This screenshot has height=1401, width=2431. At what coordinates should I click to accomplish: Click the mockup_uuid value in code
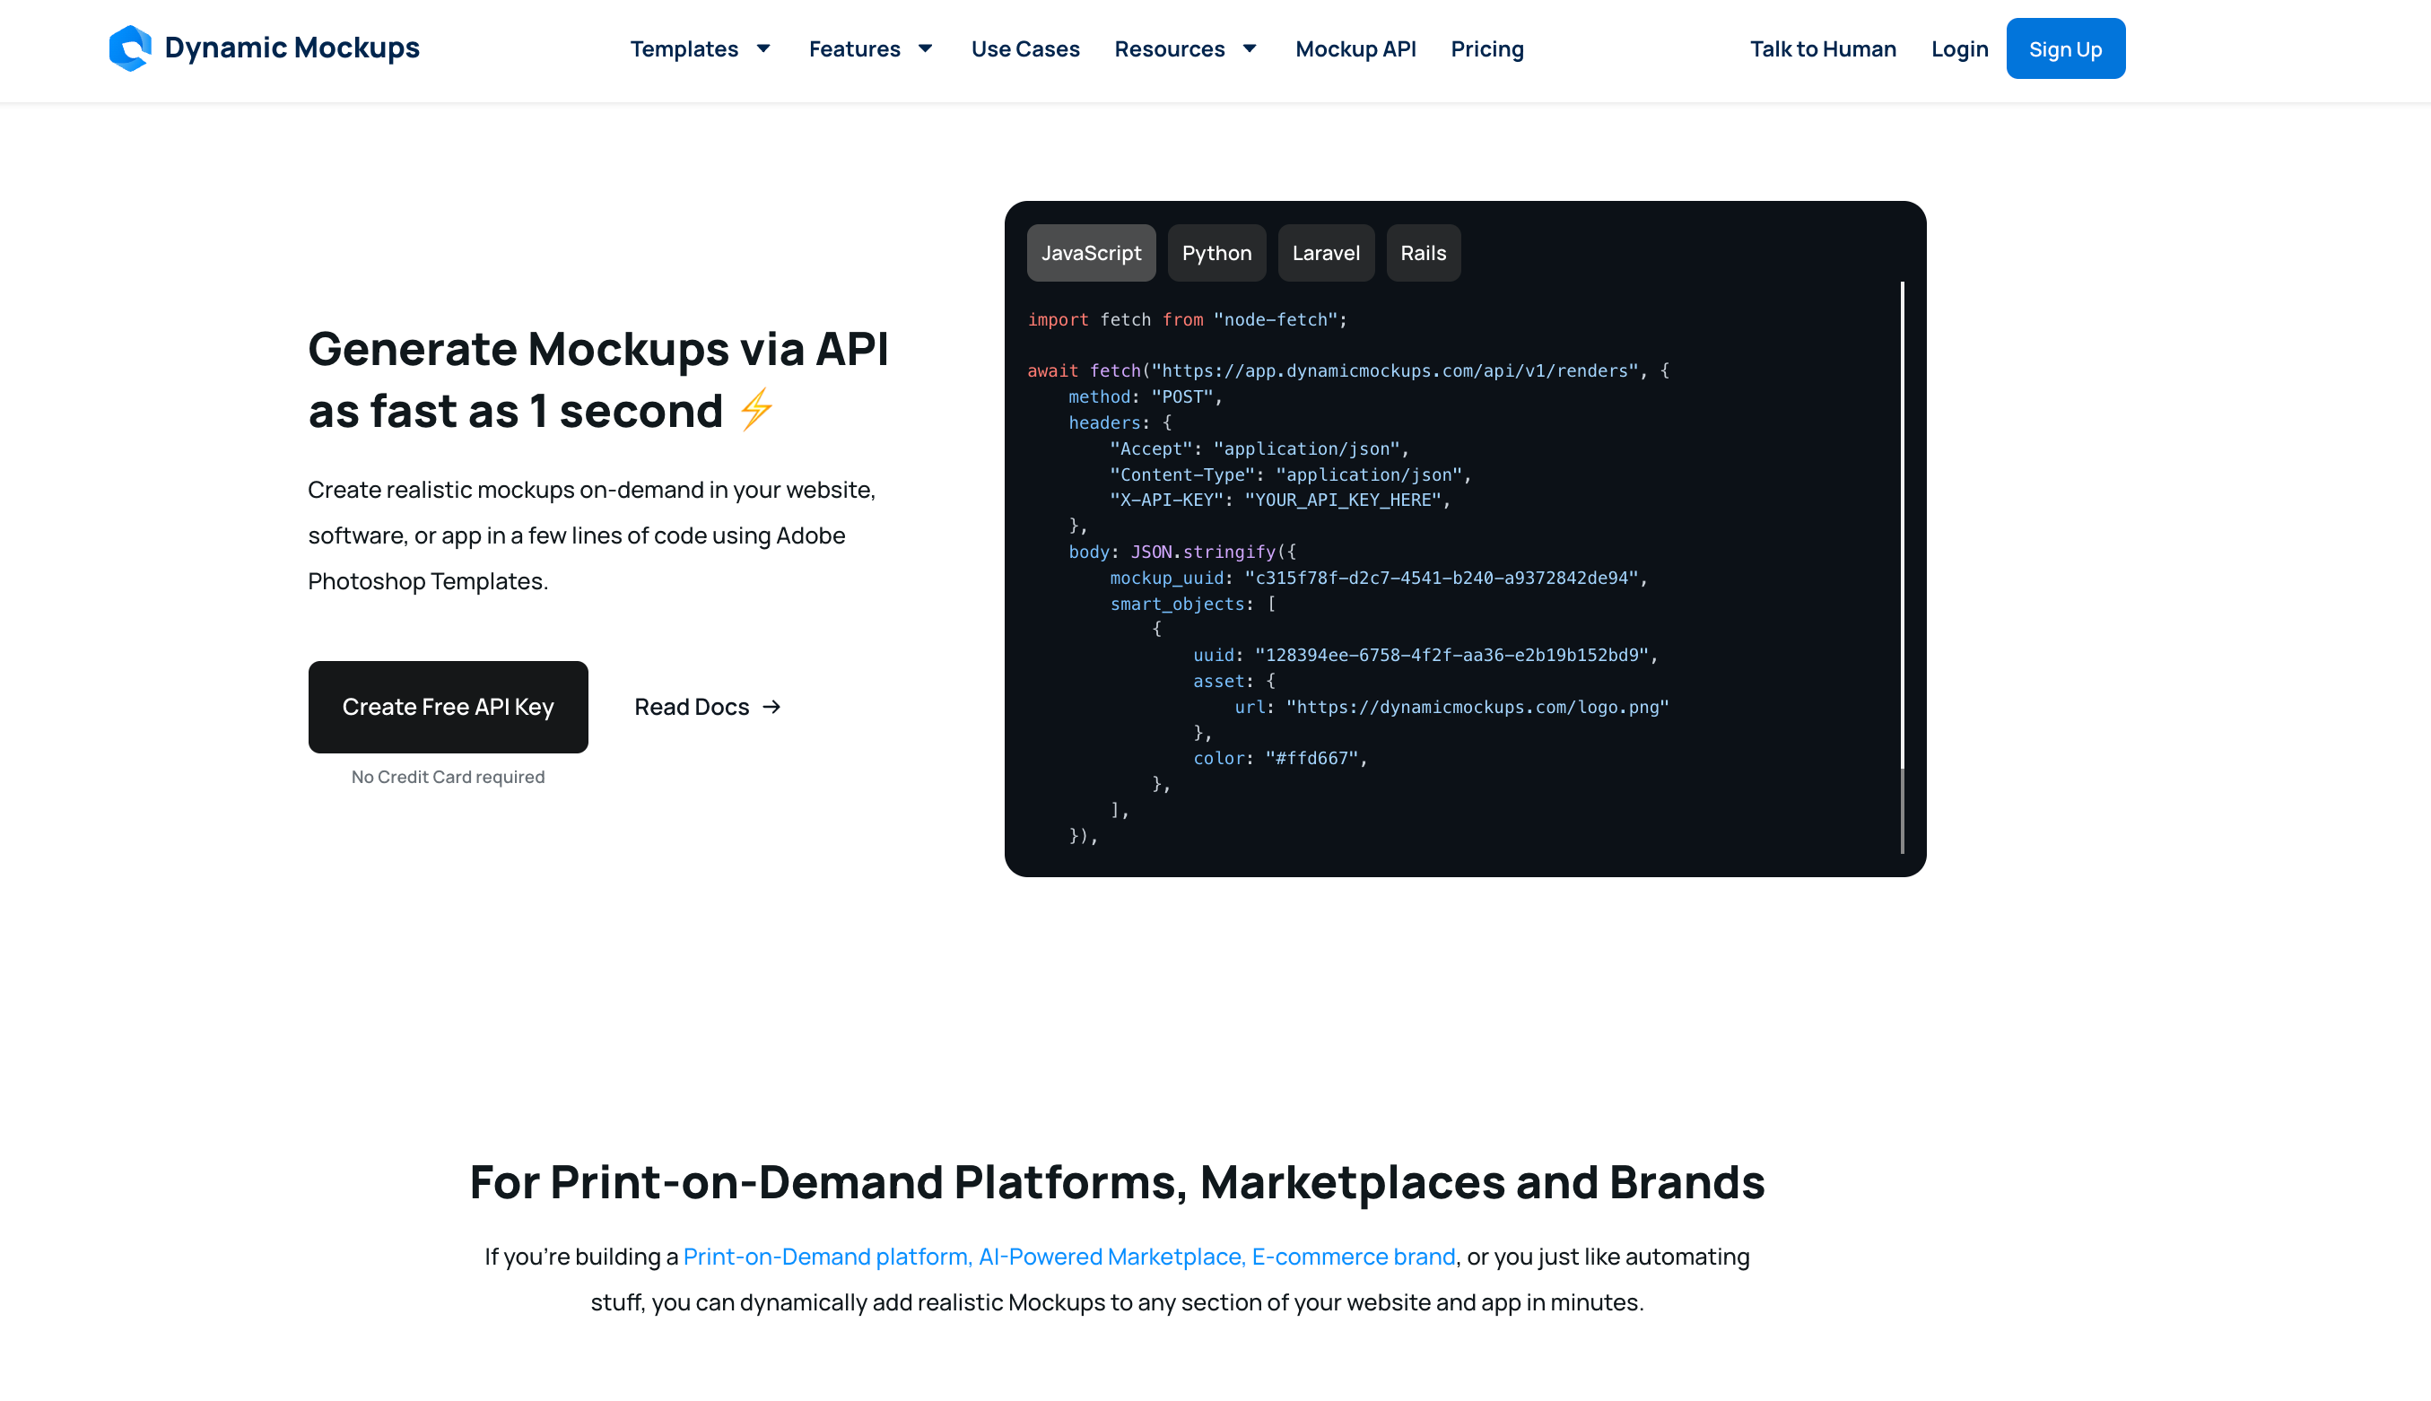(1441, 579)
